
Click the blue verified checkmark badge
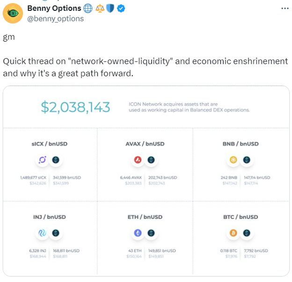[121, 8]
